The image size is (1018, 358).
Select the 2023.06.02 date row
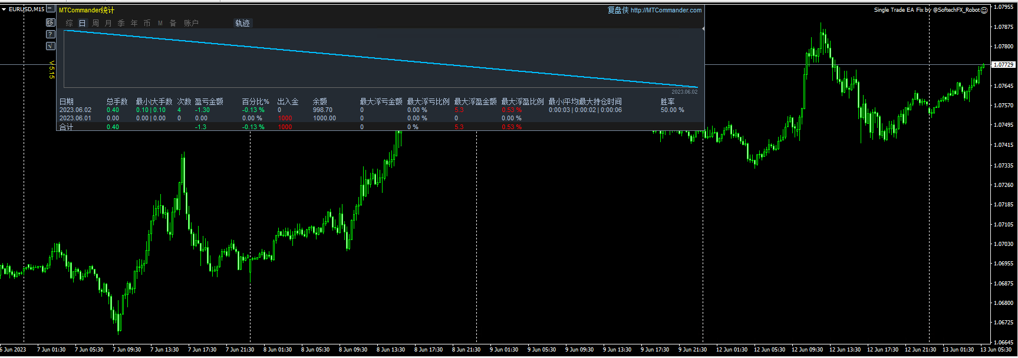(75, 110)
